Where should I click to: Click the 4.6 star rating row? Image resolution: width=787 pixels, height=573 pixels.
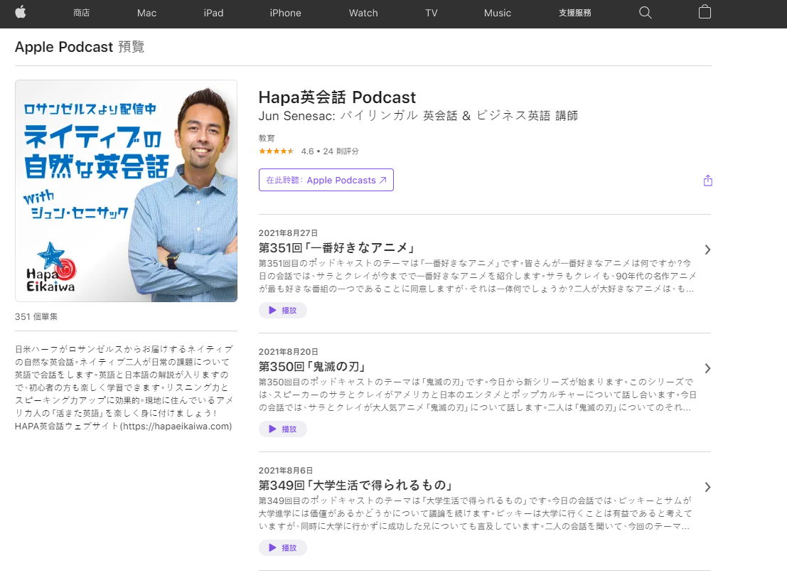click(309, 151)
